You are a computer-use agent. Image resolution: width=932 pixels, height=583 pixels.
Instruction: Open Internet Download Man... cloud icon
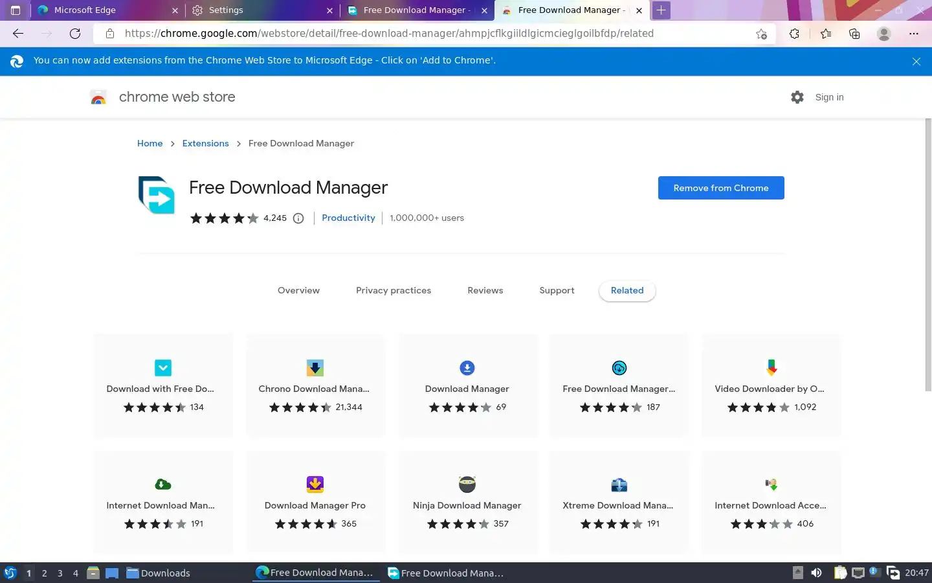[x=163, y=485]
